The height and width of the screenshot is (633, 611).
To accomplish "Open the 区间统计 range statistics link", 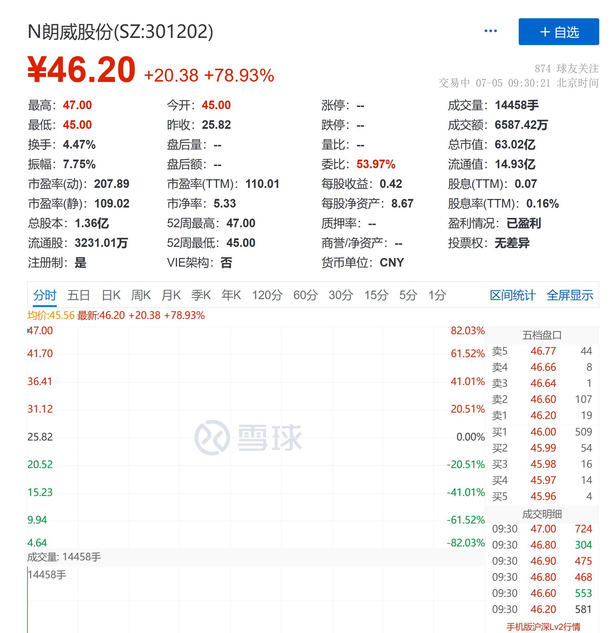I will (x=513, y=296).
